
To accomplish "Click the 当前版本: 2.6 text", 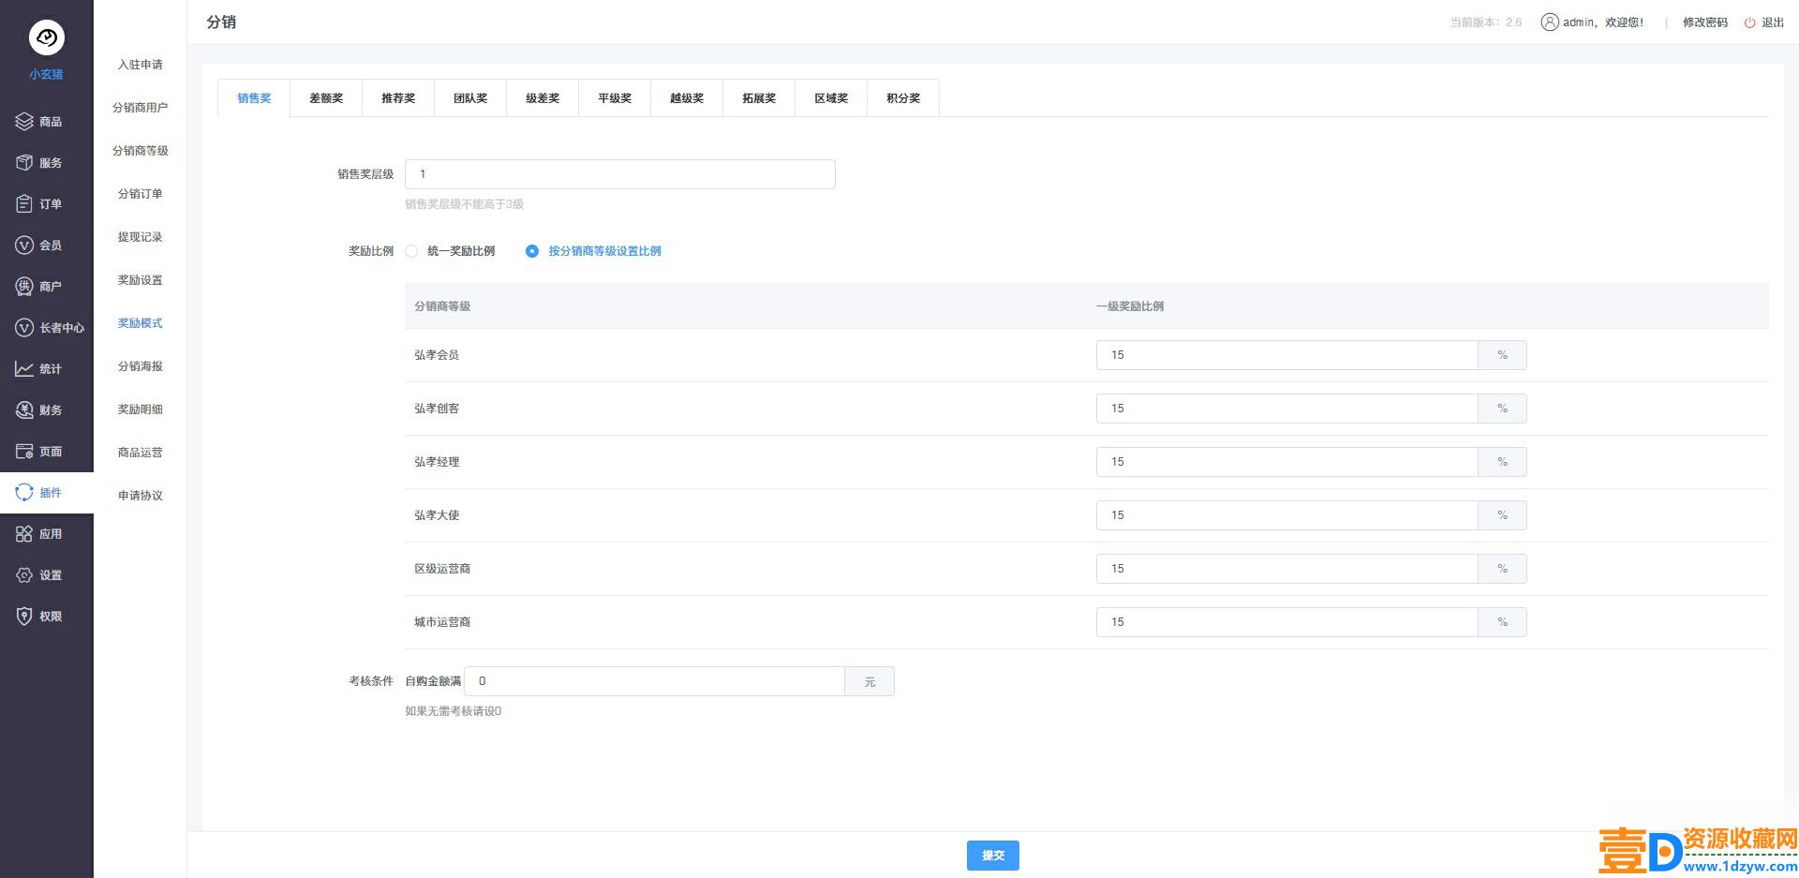I will (x=1486, y=22).
